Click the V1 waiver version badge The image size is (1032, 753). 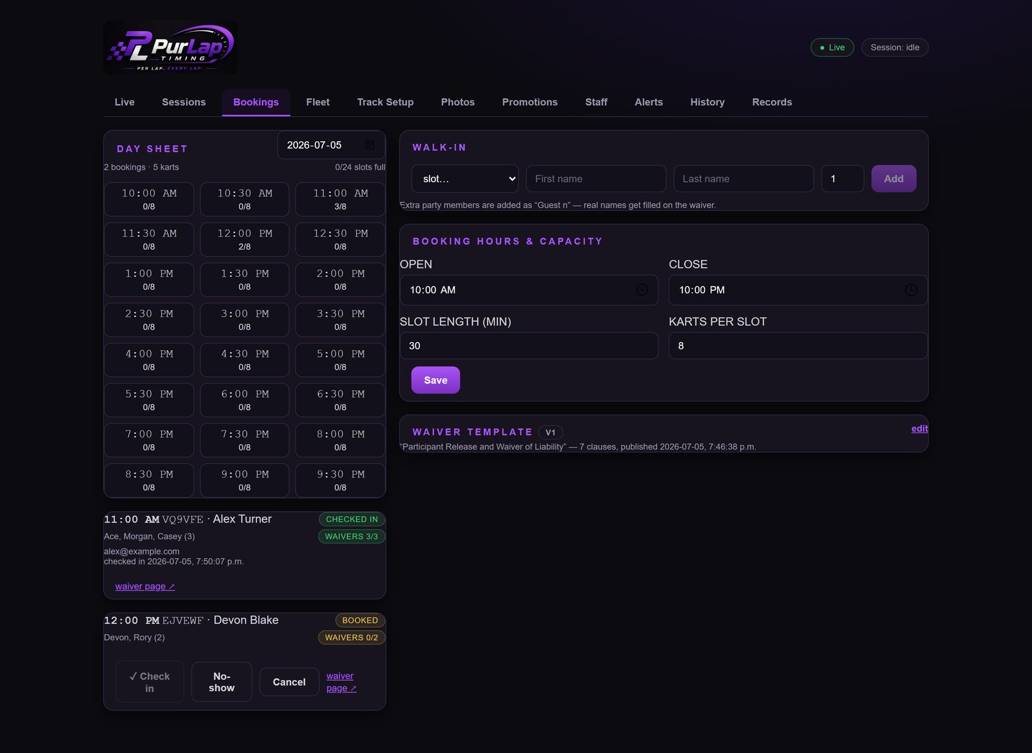coord(550,432)
